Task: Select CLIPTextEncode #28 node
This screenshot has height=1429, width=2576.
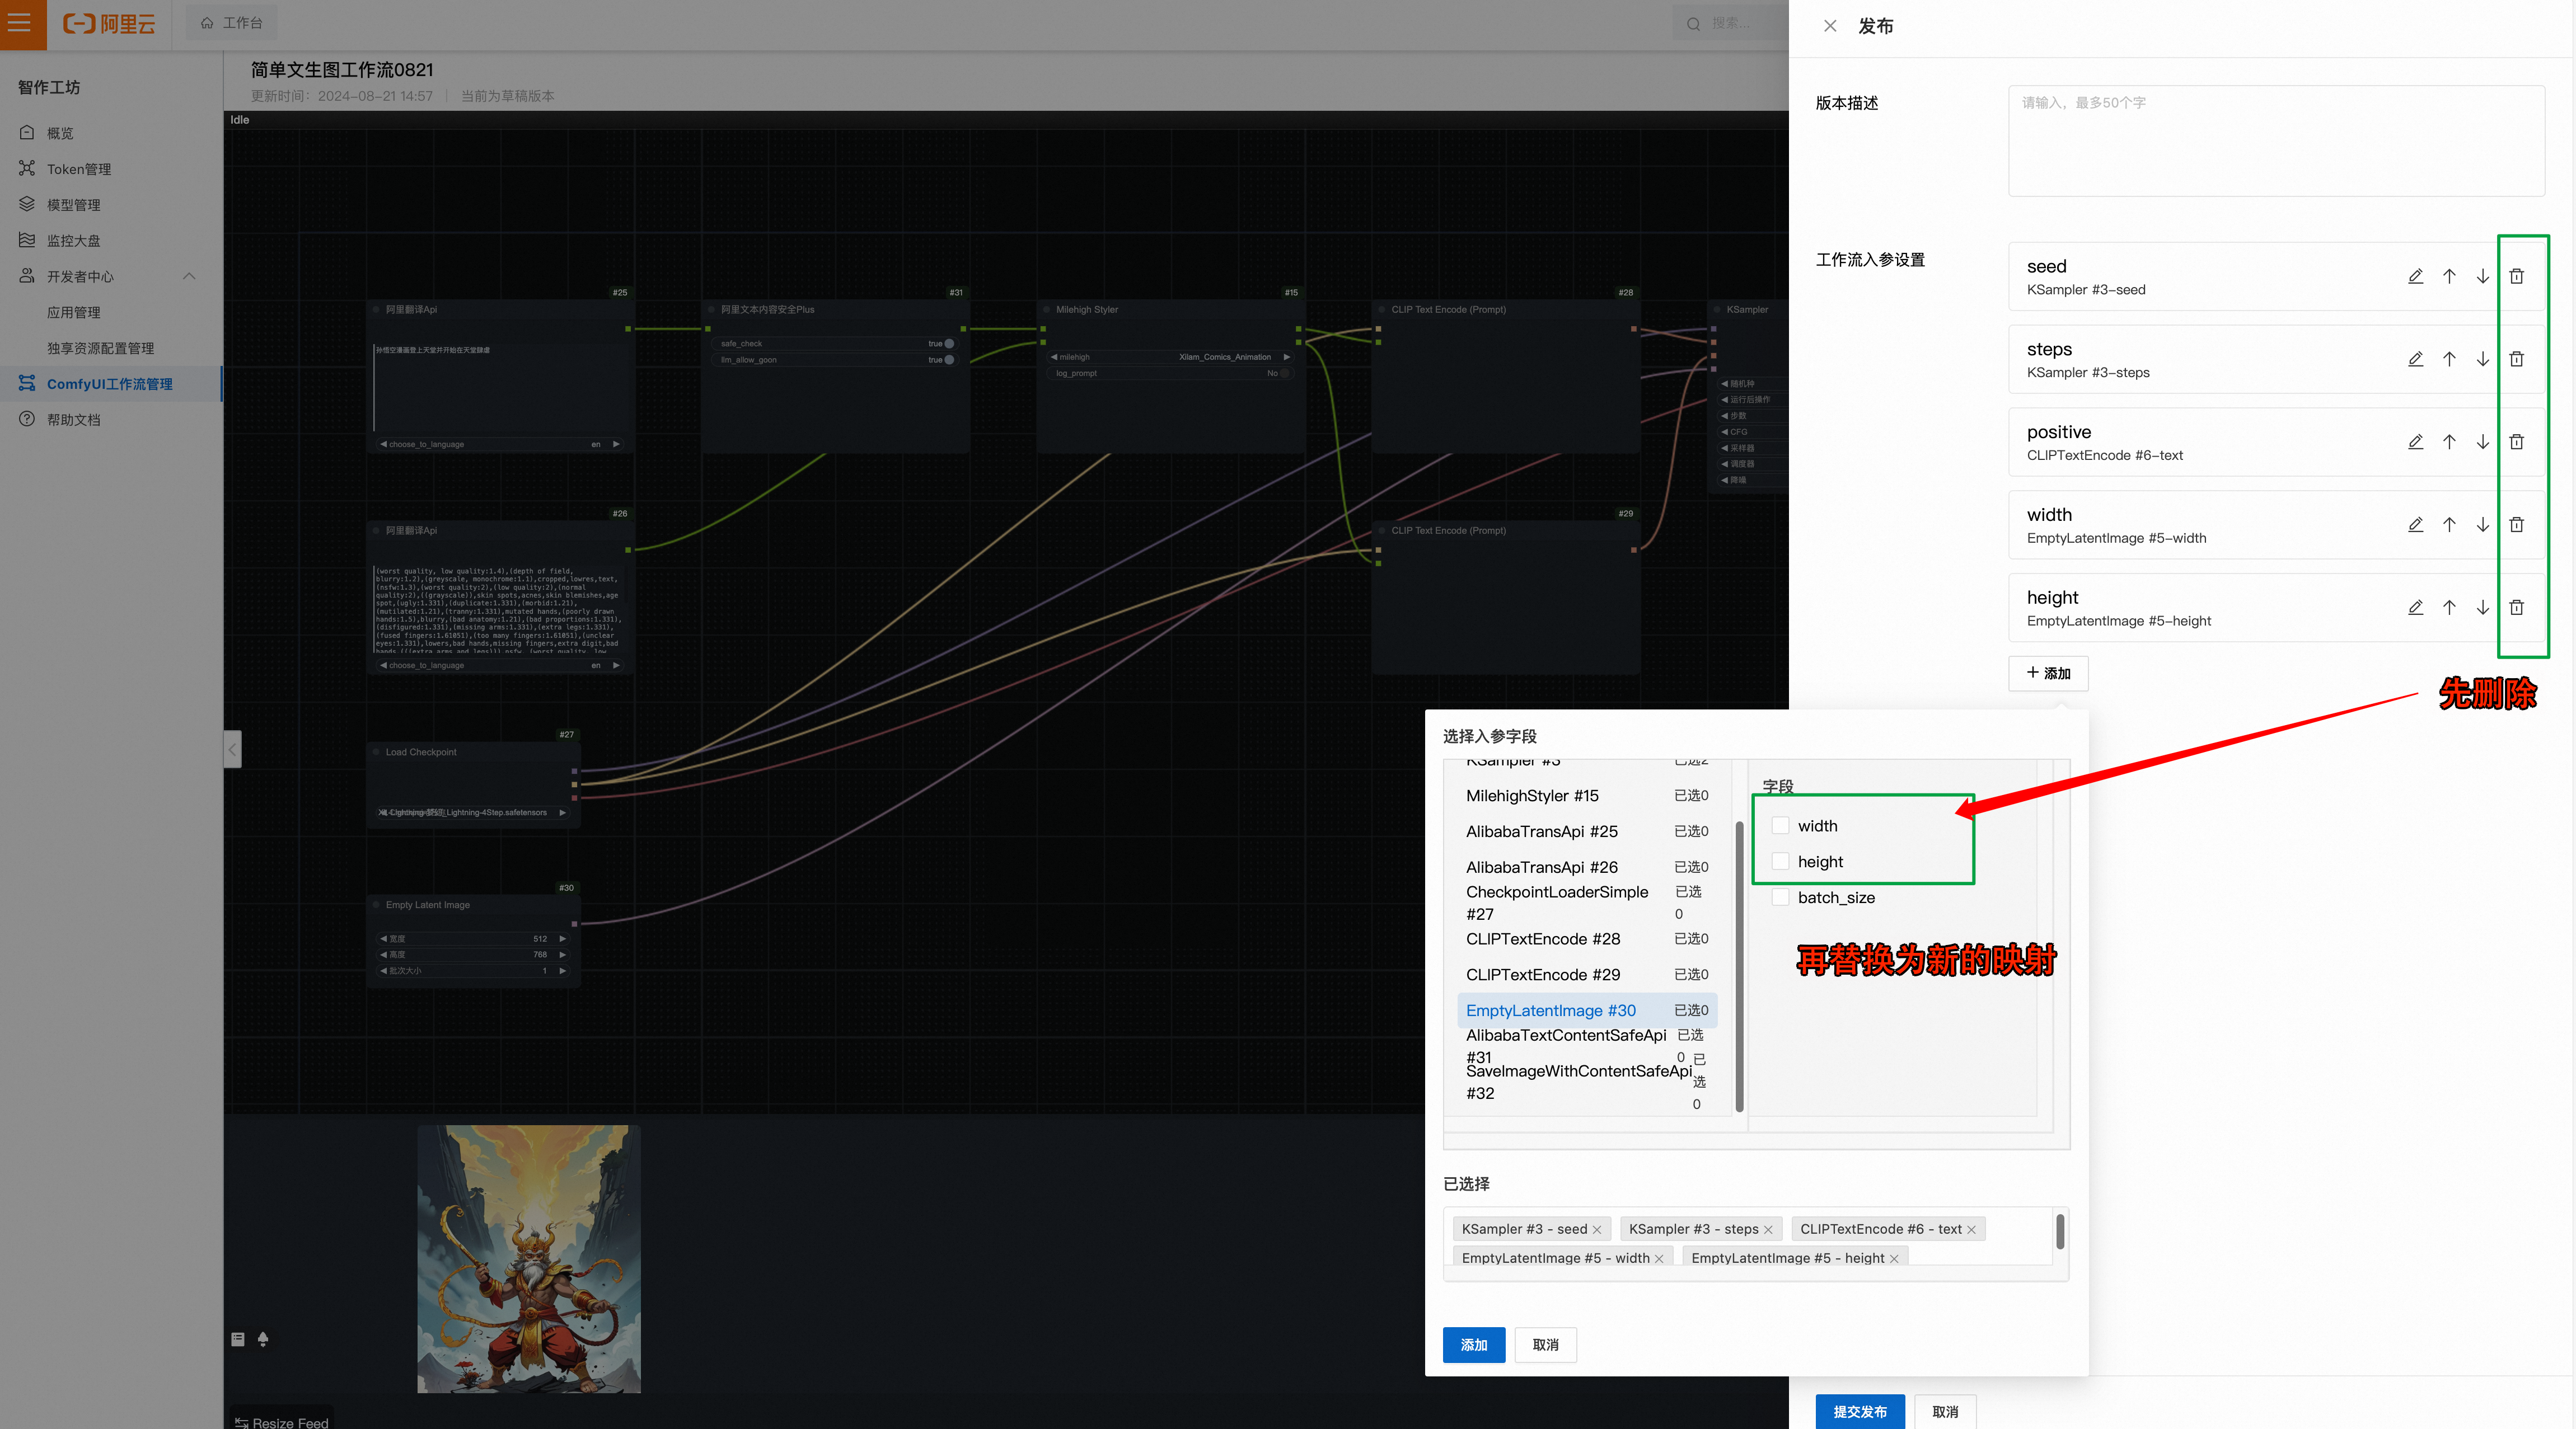Action: [x=1587, y=939]
